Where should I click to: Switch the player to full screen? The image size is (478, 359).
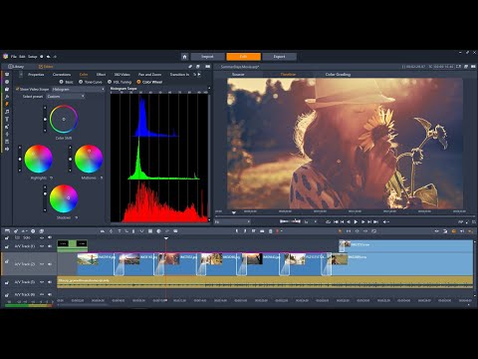coord(467,221)
